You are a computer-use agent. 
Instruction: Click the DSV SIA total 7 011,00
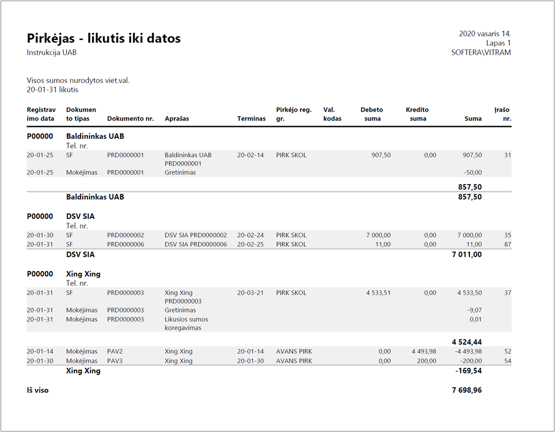467,254
